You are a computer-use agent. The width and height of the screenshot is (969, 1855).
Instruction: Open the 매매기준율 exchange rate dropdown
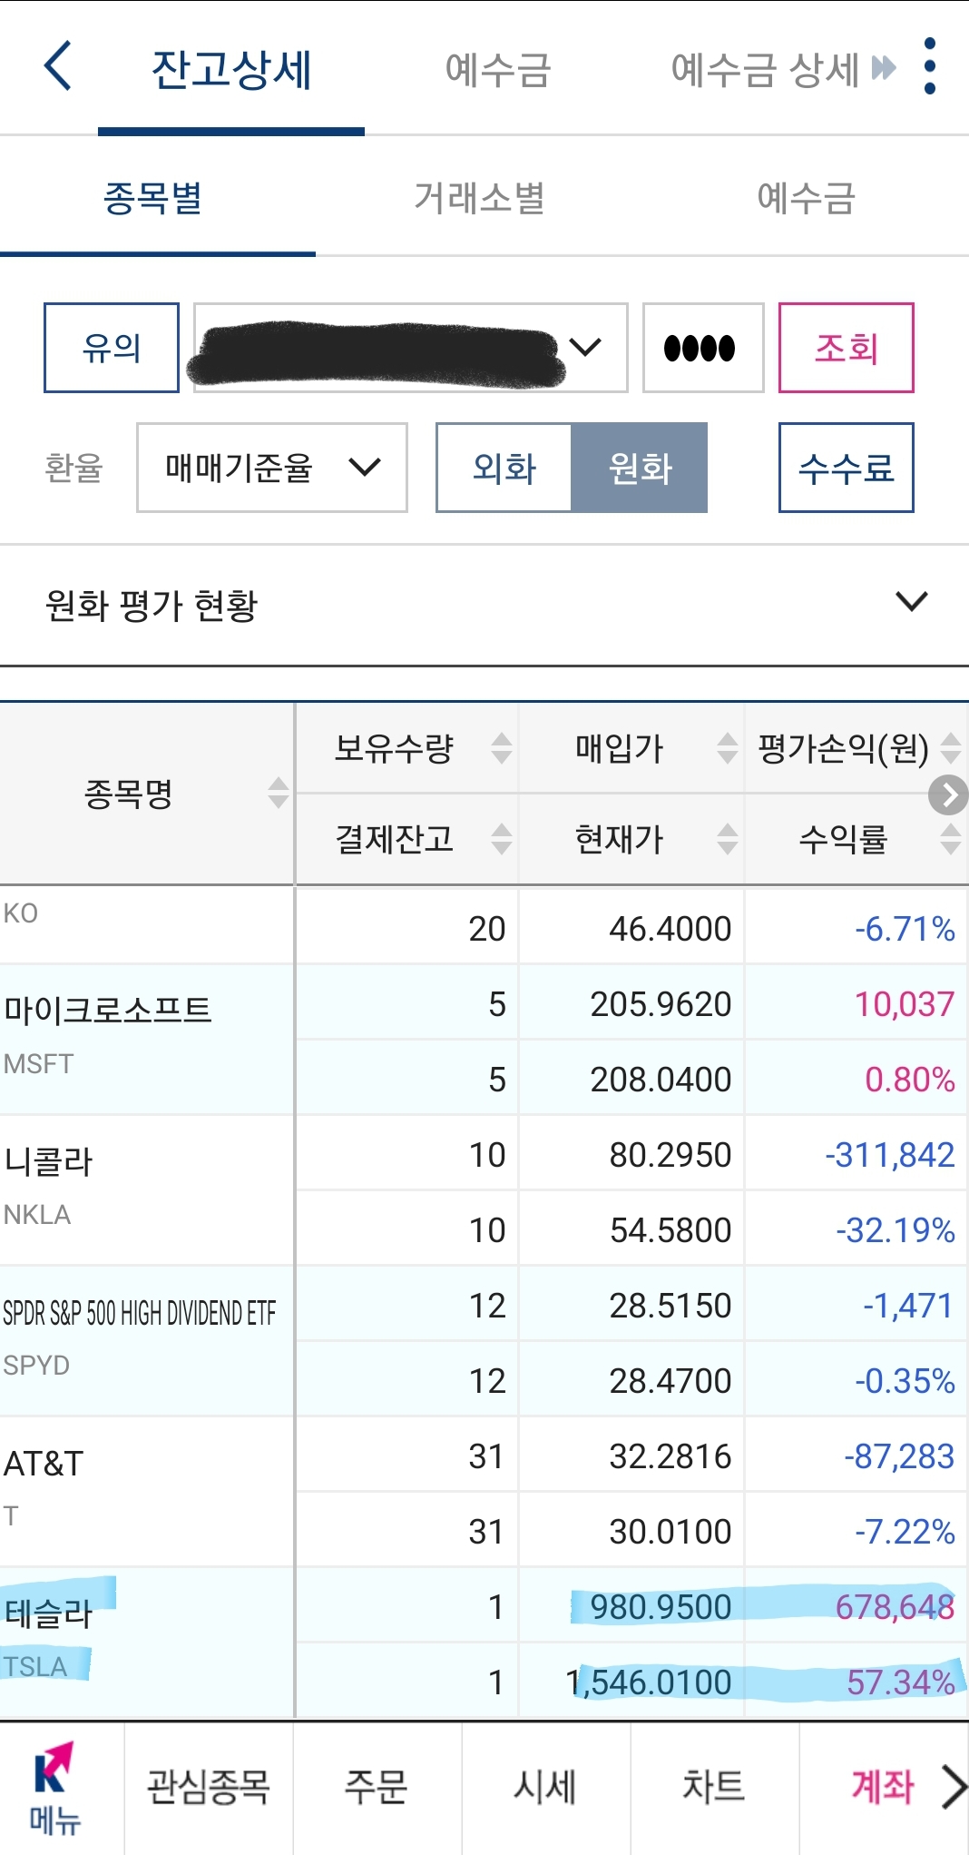[x=272, y=468]
